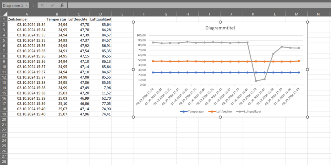The image size is (331, 165).
Task: Click the Select All corner triangle
Action: tap(4, 14)
